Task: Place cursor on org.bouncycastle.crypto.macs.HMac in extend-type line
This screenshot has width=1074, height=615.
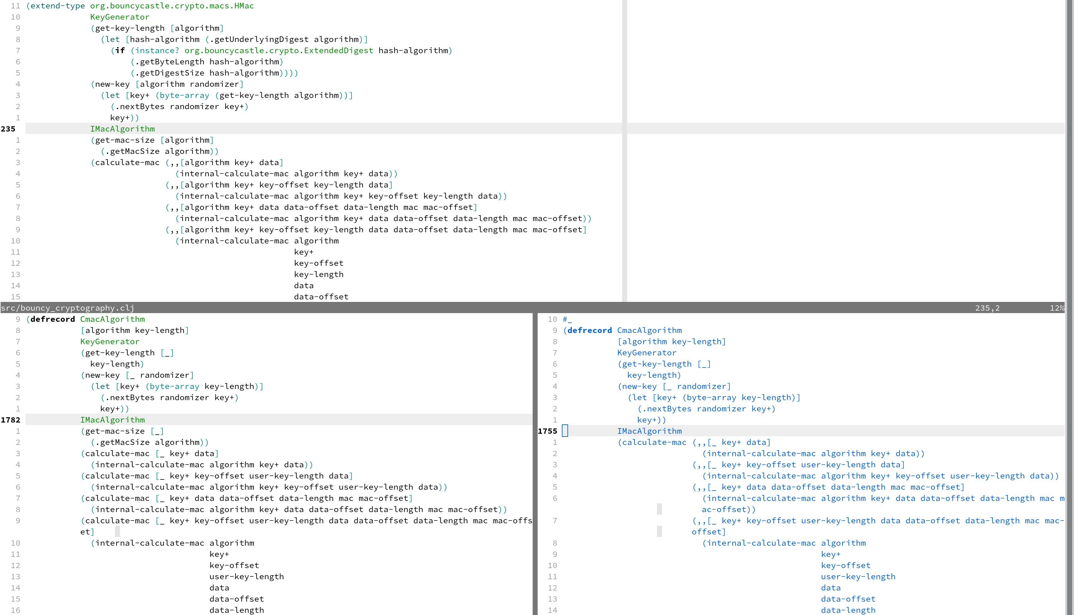Action: 172,6
